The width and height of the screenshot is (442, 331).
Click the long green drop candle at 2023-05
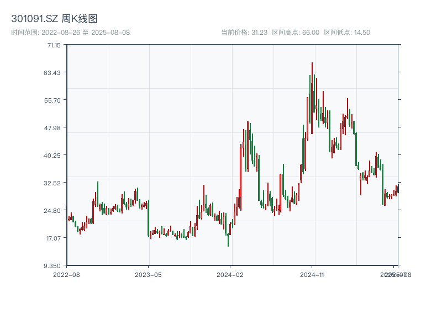[149, 218]
